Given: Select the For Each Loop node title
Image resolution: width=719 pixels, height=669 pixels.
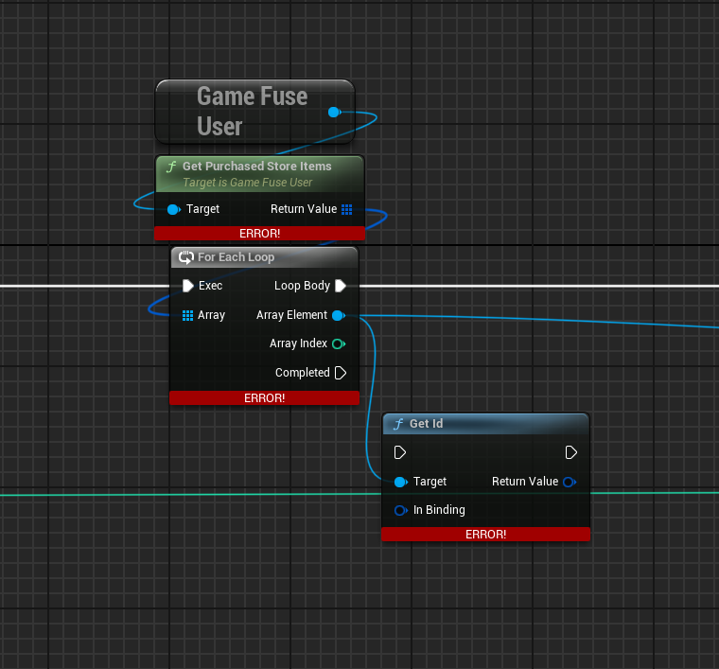Looking at the screenshot, I should (236, 257).
